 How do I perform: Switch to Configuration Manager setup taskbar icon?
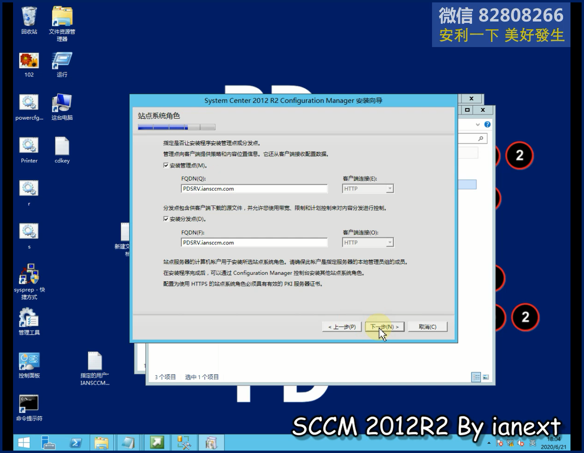(211, 442)
